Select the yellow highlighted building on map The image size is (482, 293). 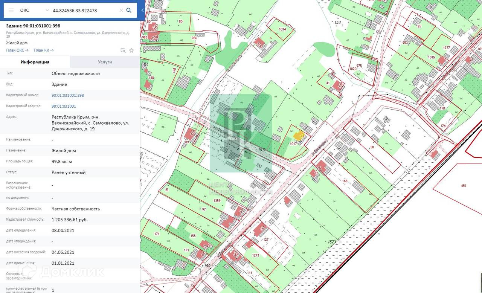[299, 136]
